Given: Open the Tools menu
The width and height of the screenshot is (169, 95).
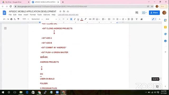Looking at the screenshot, I should tap(39, 15).
